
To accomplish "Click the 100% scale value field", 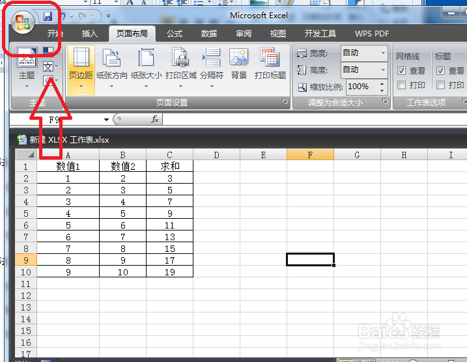I will point(362,87).
